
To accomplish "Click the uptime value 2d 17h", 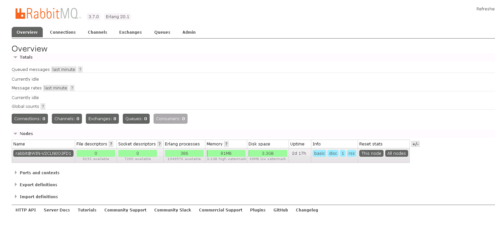I will (299, 153).
